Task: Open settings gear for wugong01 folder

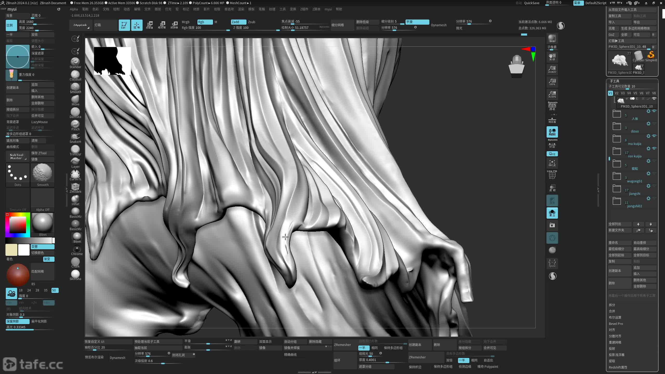Action: [x=648, y=173]
